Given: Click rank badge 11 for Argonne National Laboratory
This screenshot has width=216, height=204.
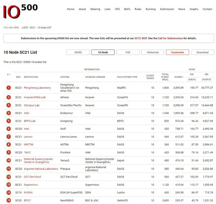Looking at the screenshot, I should click(9, 169).
